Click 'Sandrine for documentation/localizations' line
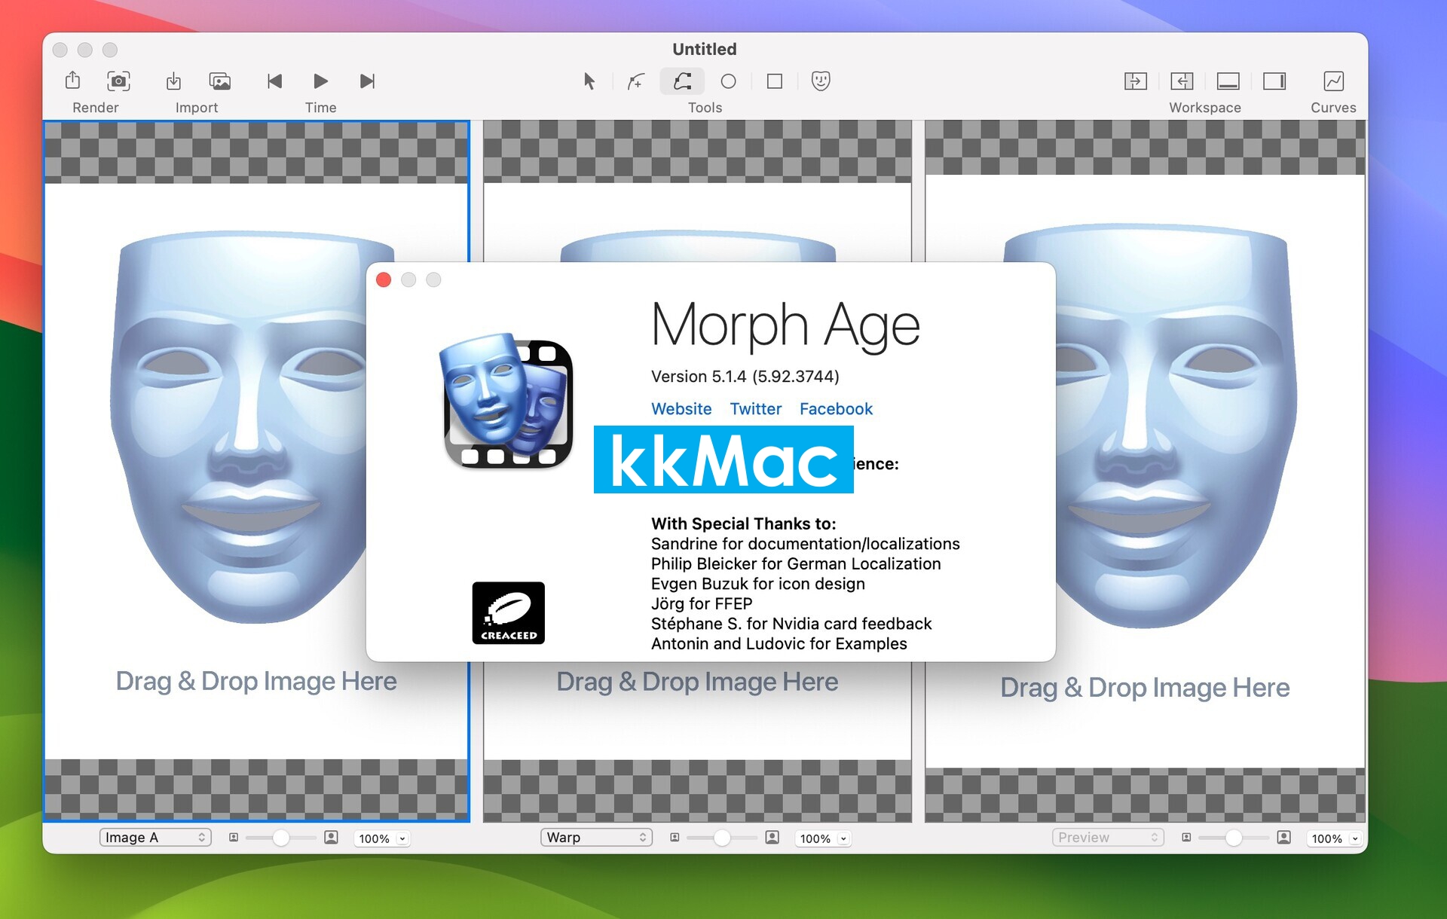This screenshot has width=1447, height=919. pyautogui.click(x=806, y=544)
